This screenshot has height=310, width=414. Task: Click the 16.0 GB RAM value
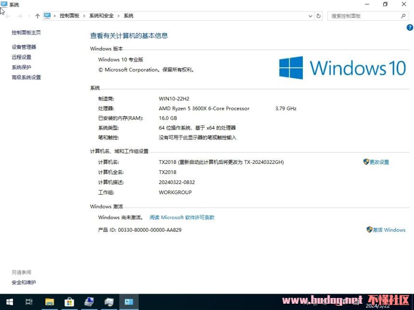pyautogui.click(x=168, y=118)
